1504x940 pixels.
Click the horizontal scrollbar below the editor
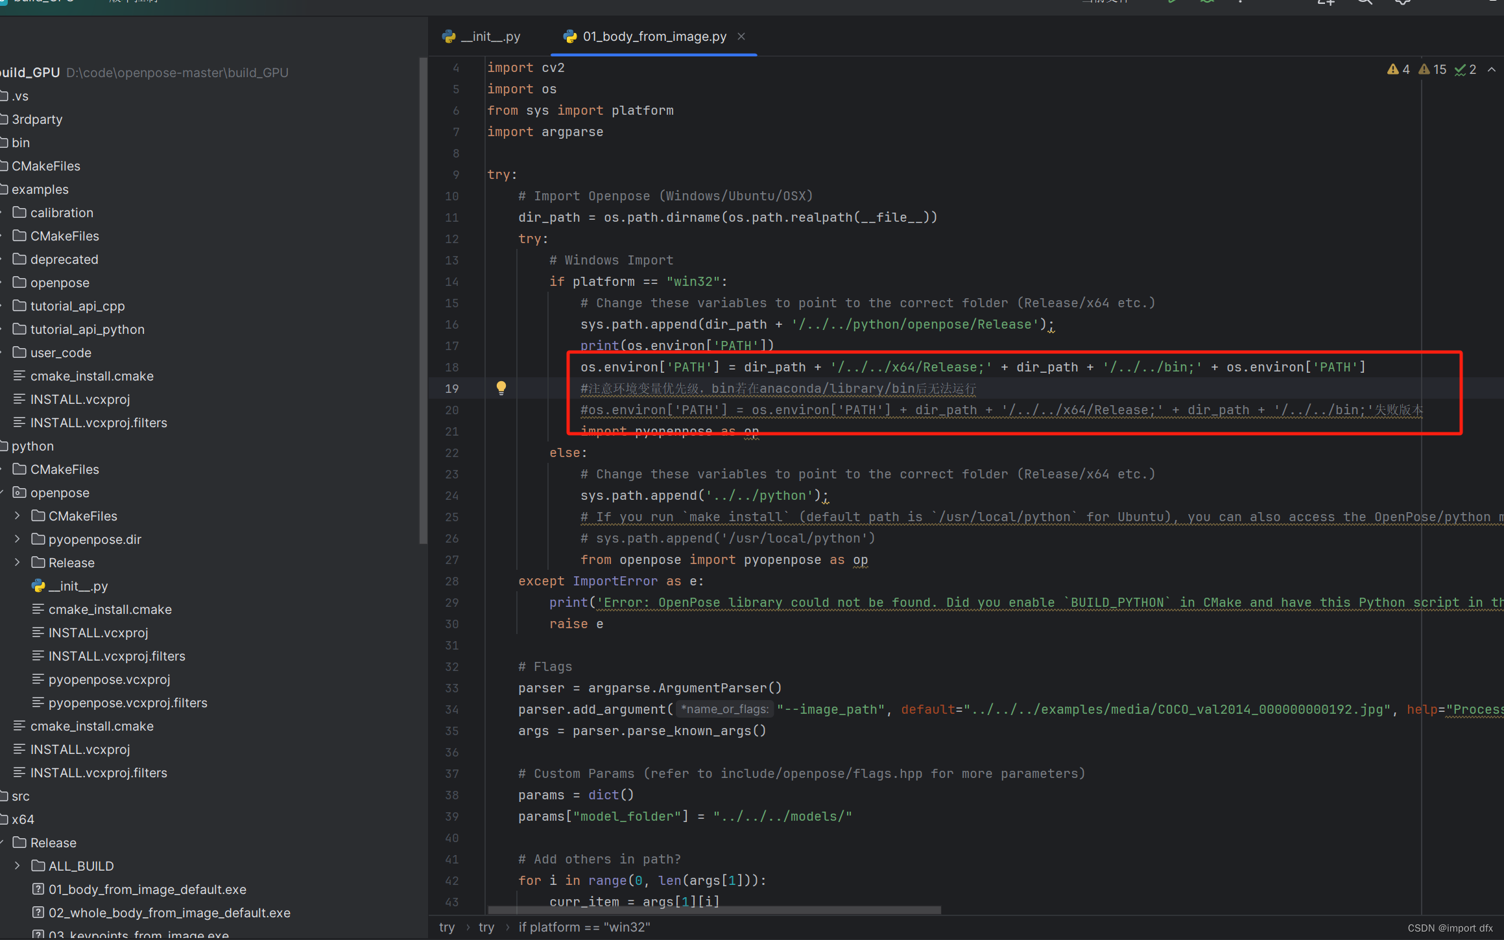point(713,910)
